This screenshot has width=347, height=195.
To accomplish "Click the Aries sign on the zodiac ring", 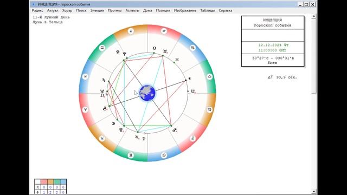I will pos(86,109).
